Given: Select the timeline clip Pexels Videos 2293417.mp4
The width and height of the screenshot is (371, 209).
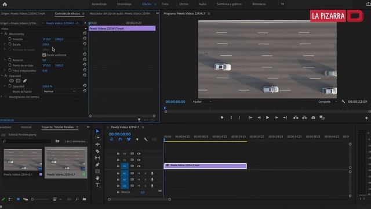Looking at the screenshot, I should [x=205, y=166].
